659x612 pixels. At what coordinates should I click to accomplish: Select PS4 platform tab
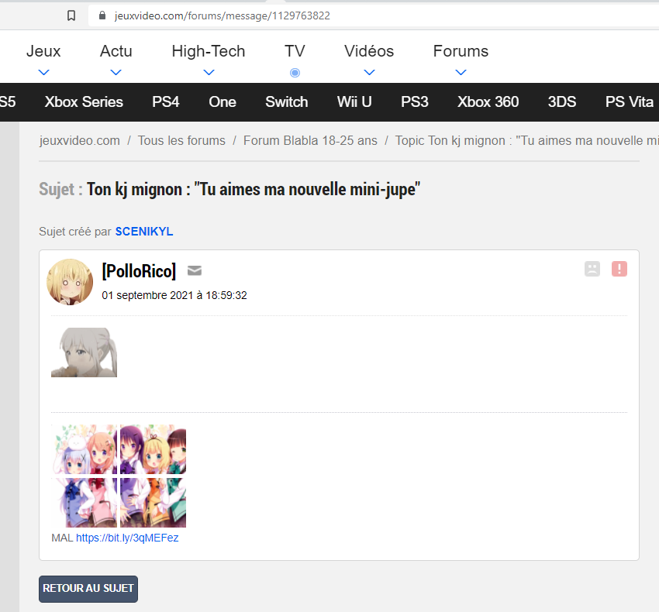click(166, 102)
